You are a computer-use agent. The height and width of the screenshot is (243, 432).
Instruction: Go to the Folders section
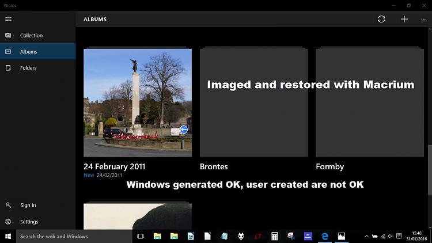[x=38, y=68]
